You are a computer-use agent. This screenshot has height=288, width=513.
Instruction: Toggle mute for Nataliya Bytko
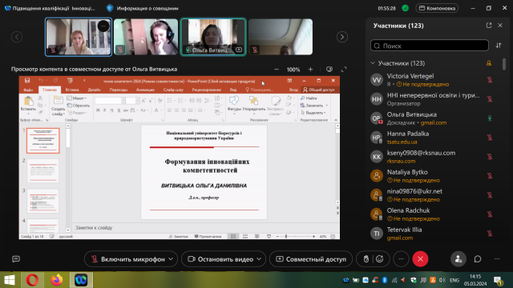pos(490,176)
